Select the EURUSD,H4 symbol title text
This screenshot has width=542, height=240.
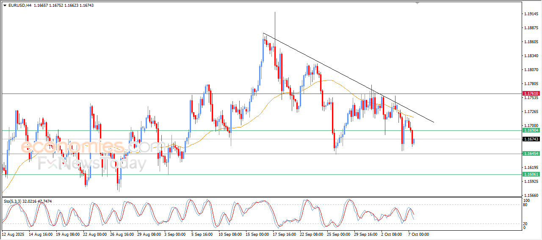click(20, 5)
